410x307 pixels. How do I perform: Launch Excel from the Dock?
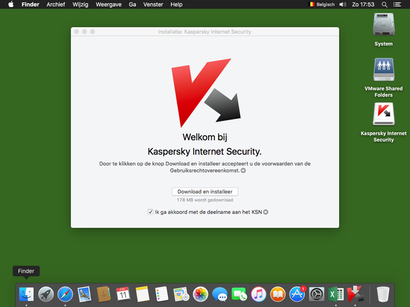pyautogui.click(x=336, y=294)
